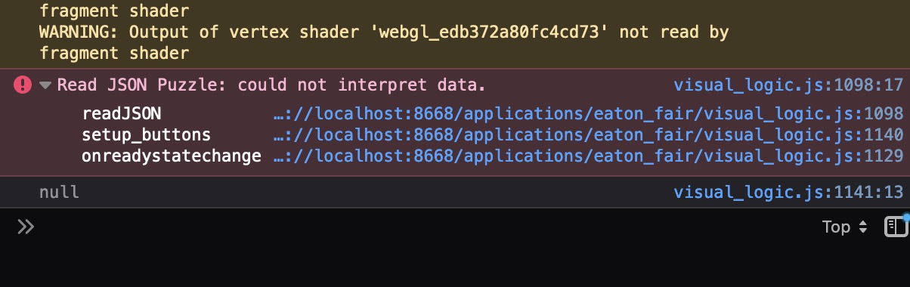
Task: Open the setup_buttons stack frame URL ending in 1140
Action: coord(588,136)
